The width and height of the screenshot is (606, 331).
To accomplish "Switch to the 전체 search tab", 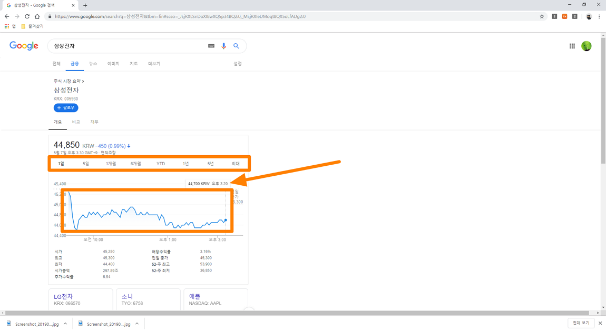I will [x=56, y=64].
